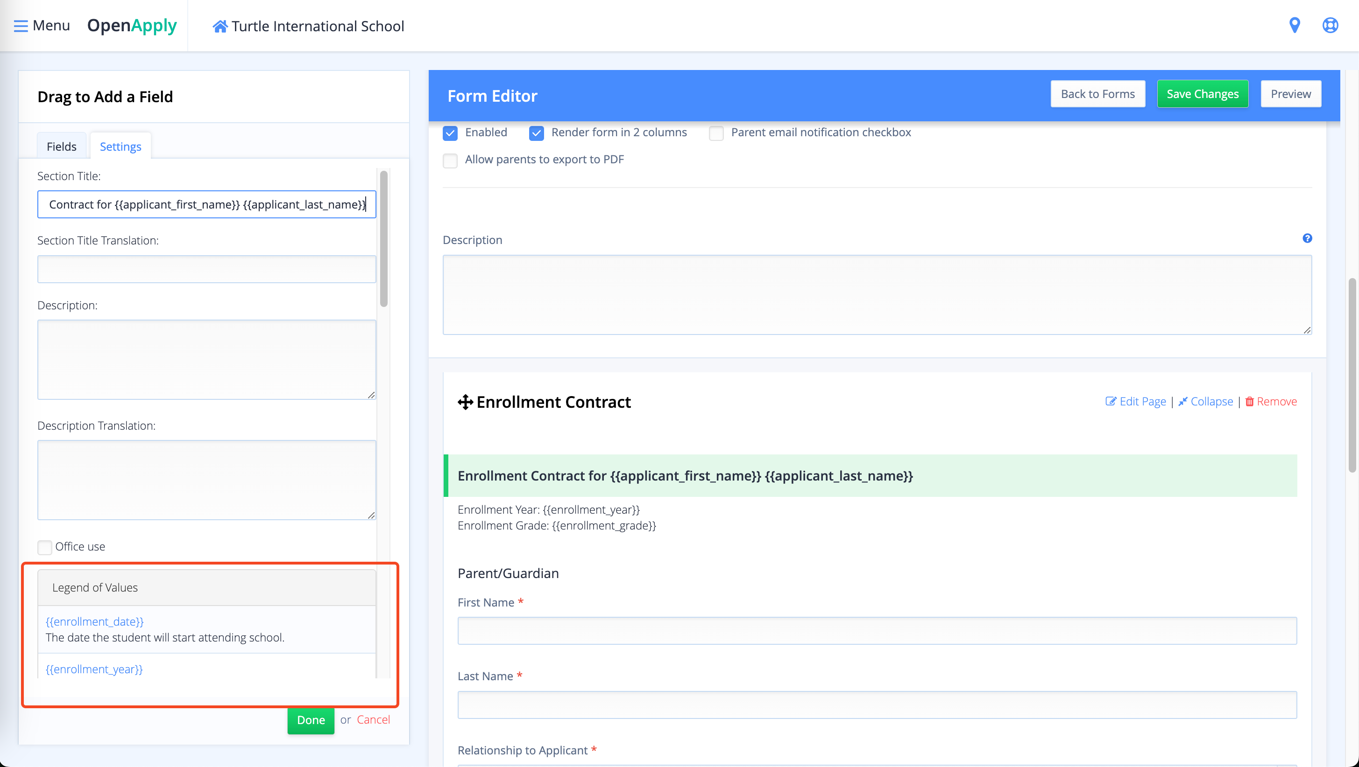This screenshot has width=1359, height=767.
Task: Click the home icon beside school name
Action: pos(220,26)
